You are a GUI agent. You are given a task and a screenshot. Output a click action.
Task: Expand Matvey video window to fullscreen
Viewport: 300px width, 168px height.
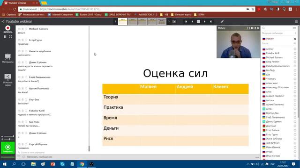pyautogui.click(x=248, y=28)
